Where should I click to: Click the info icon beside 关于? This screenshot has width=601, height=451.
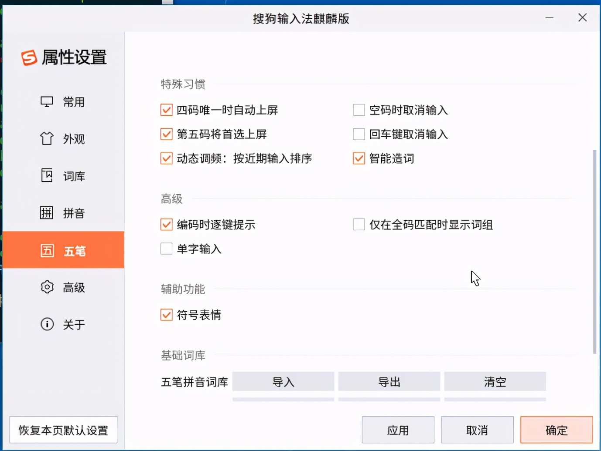[x=47, y=324]
